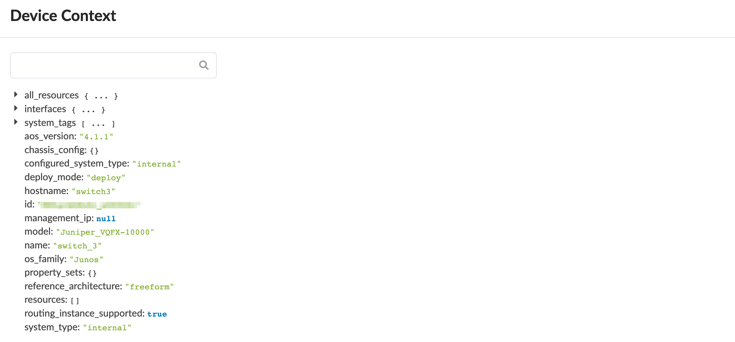Expand the interfaces tree node
Viewport: 735px width, 342px height.
(x=16, y=108)
